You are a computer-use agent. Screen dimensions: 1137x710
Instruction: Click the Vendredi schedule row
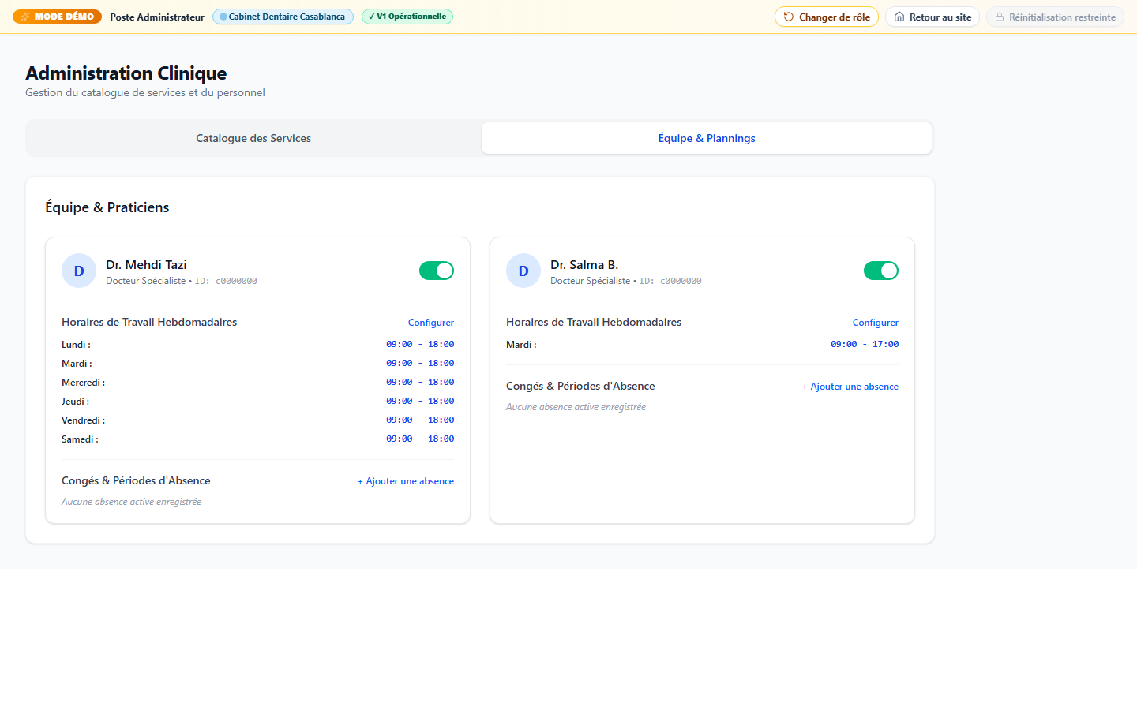click(257, 420)
